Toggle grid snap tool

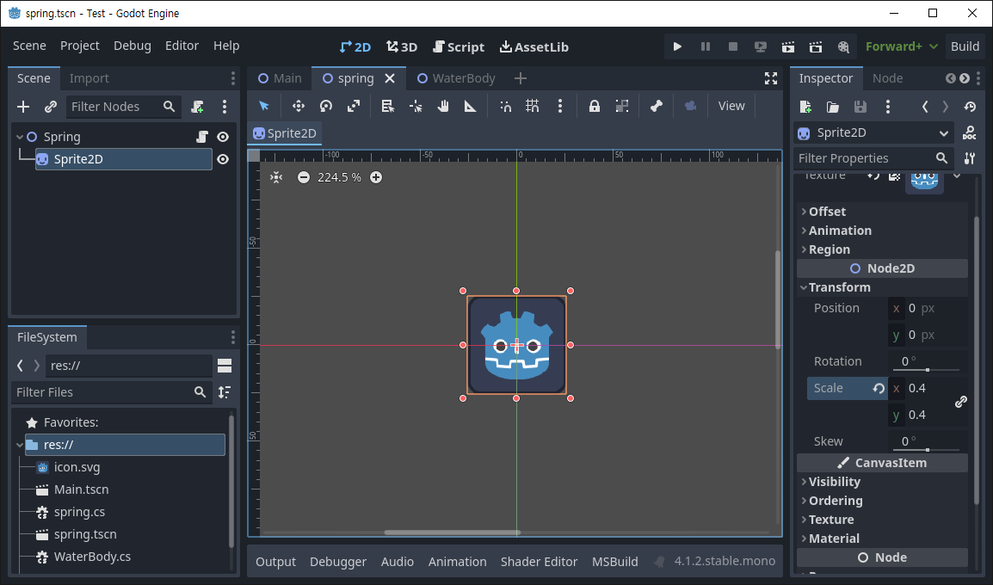[533, 106]
